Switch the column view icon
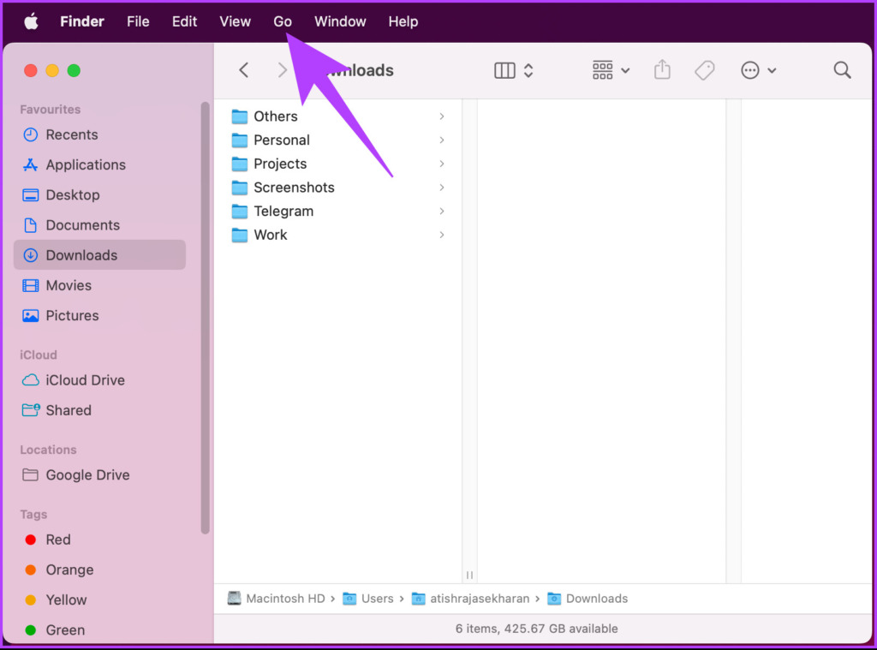Image resolution: width=877 pixels, height=650 pixels. point(504,70)
